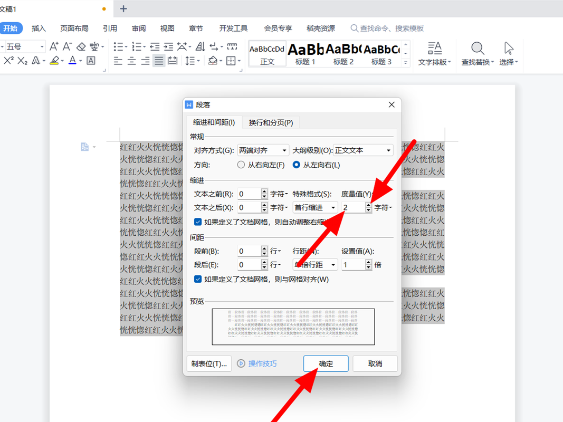Switch to the Page Layout (页面布局) tab
The height and width of the screenshot is (422, 563).
coord(74,28)
